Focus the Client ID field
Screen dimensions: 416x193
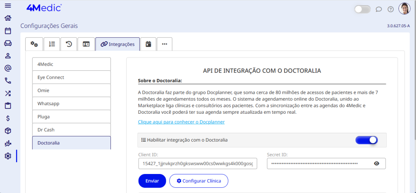coord(198,163)
